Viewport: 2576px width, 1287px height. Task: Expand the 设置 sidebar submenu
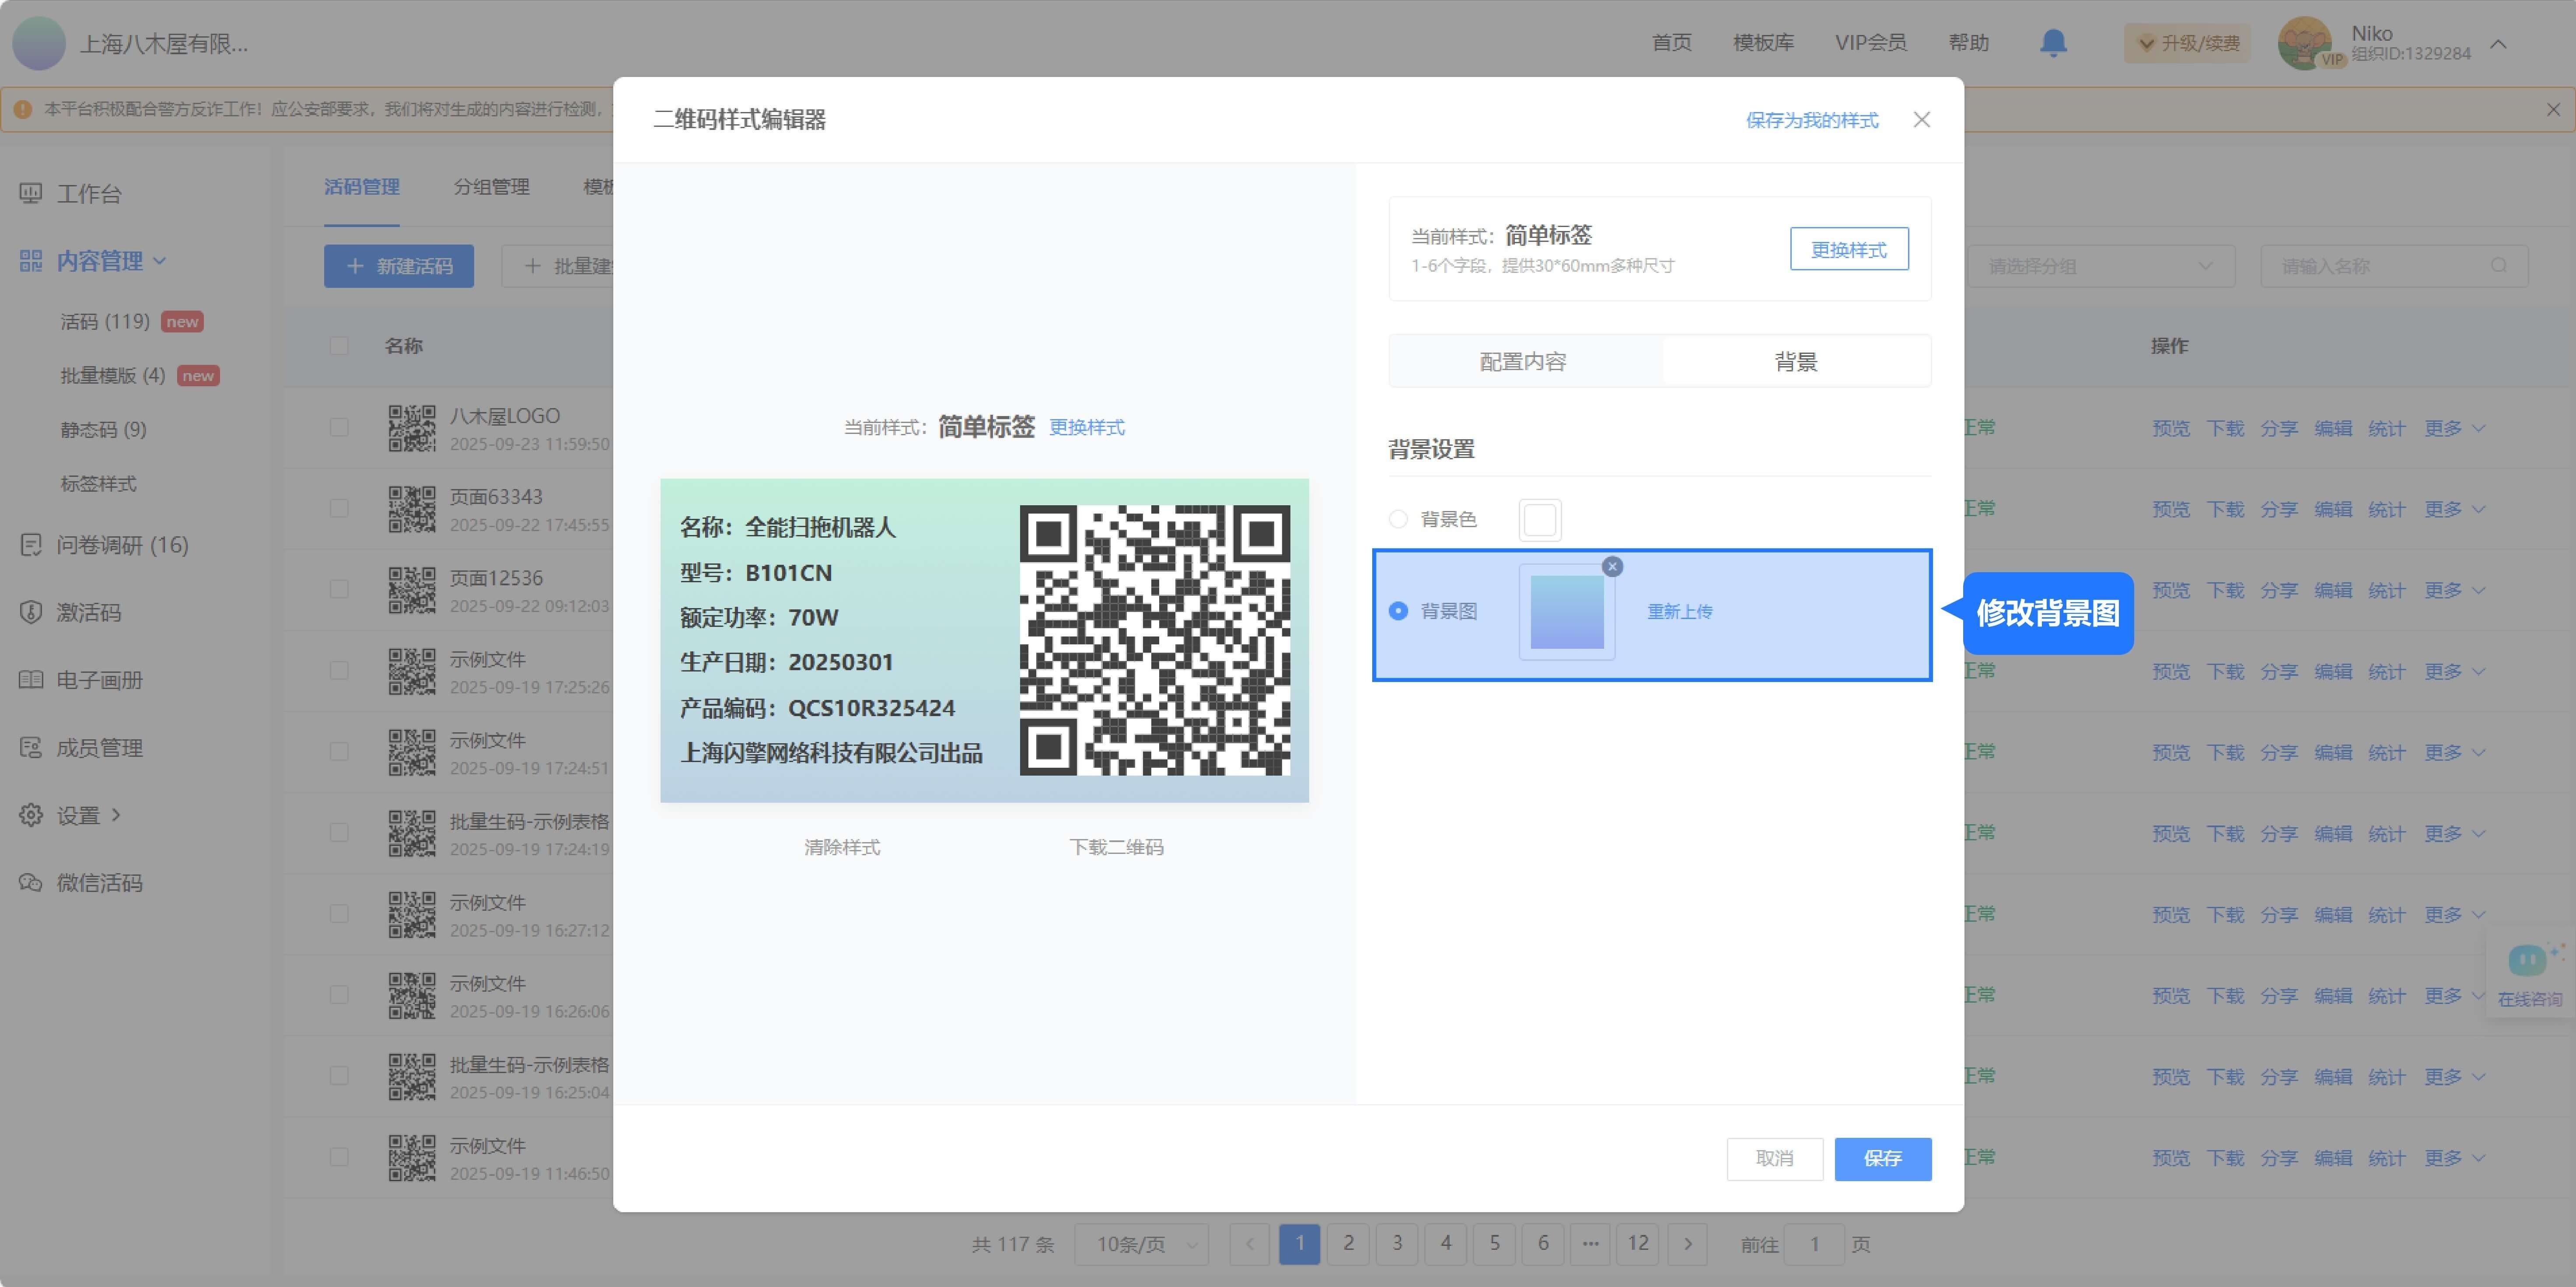(x=78, y=816)
